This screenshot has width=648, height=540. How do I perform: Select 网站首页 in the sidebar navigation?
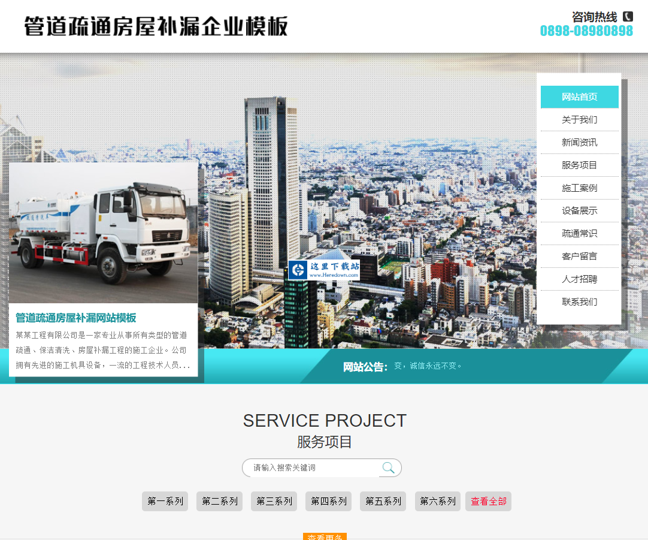pos(579,96)
